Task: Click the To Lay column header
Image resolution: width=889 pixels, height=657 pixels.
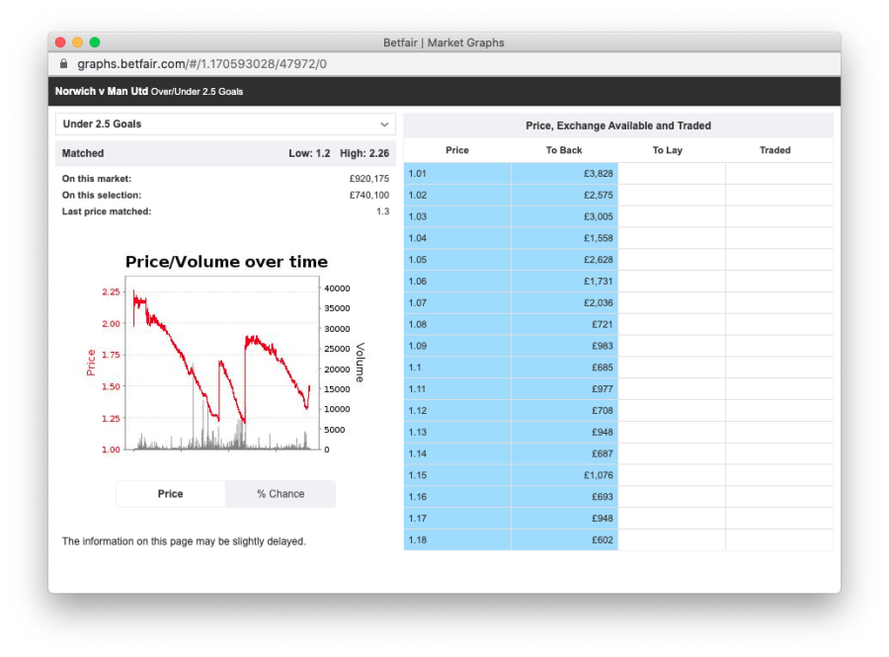Action: 668,150
